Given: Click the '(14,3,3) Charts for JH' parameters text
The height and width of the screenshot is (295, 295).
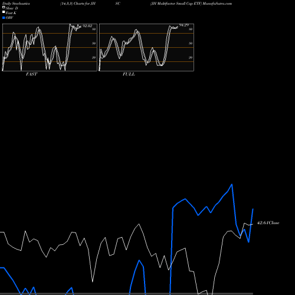Looking at the screenshot, I should coord(78,4).
